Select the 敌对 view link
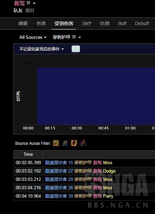 (30, 10)
